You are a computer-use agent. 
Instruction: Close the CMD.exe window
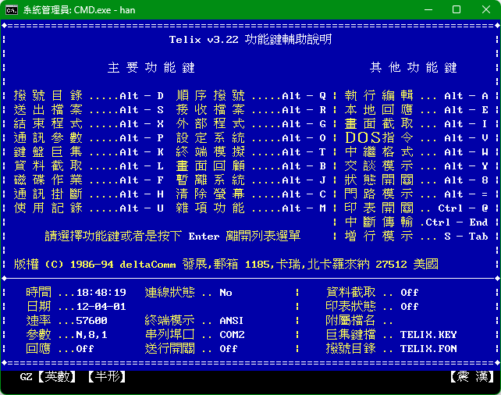pyautogui.click(x=486, y=10)
